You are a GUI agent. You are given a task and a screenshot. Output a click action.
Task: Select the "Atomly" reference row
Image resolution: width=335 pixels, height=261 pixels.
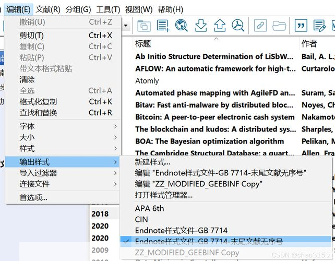coord(147,81)
